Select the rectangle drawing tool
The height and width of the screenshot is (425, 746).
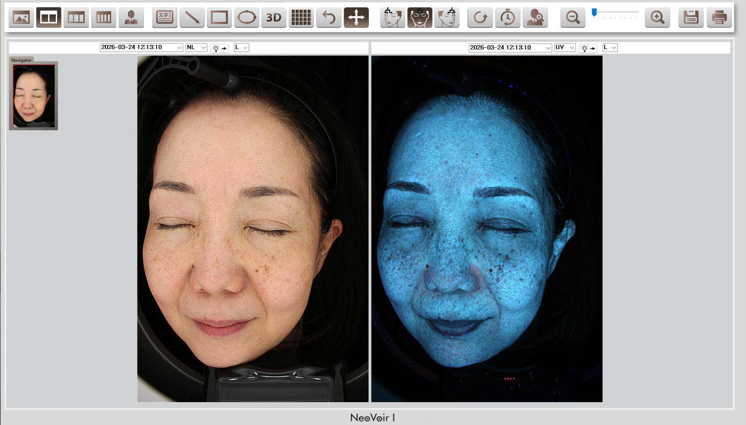tap(219, 17)
